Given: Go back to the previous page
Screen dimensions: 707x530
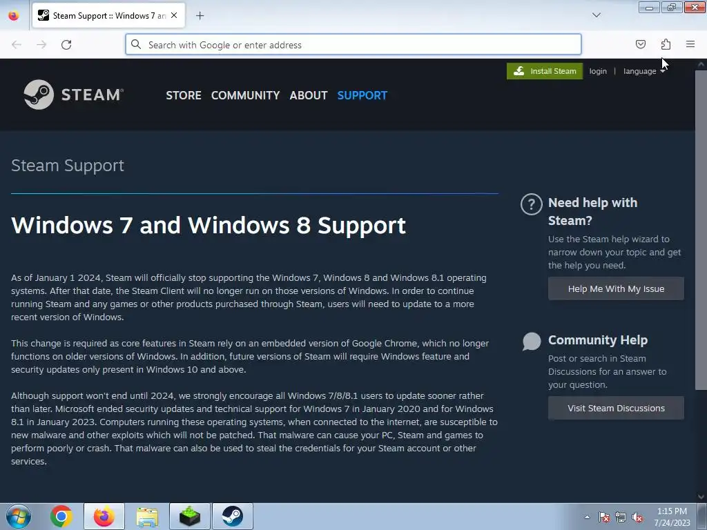Looking at the screenshot, I should click(17, 45).
